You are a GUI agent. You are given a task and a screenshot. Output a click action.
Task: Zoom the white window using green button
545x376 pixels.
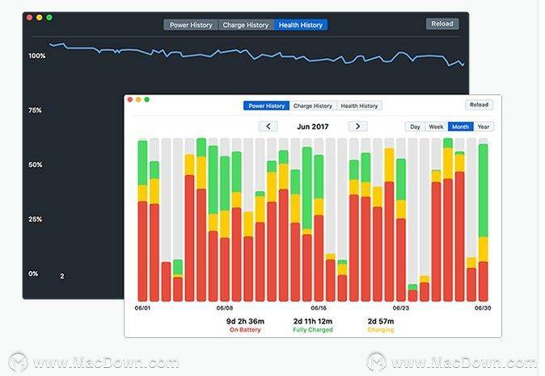[x=146, y=99]
